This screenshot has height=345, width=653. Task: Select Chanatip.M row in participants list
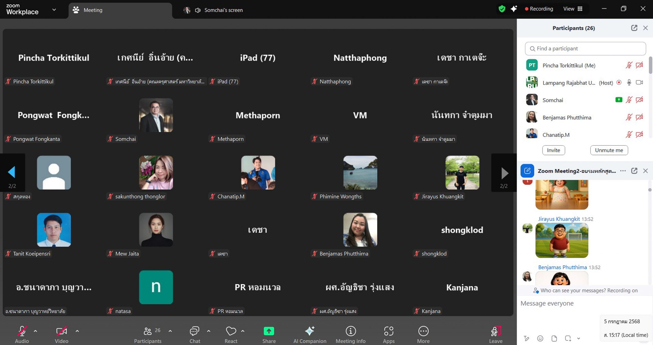pyautogui.click(x=584, y=134)
